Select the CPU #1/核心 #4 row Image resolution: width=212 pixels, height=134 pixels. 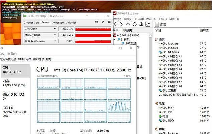[x=183, y=69]
